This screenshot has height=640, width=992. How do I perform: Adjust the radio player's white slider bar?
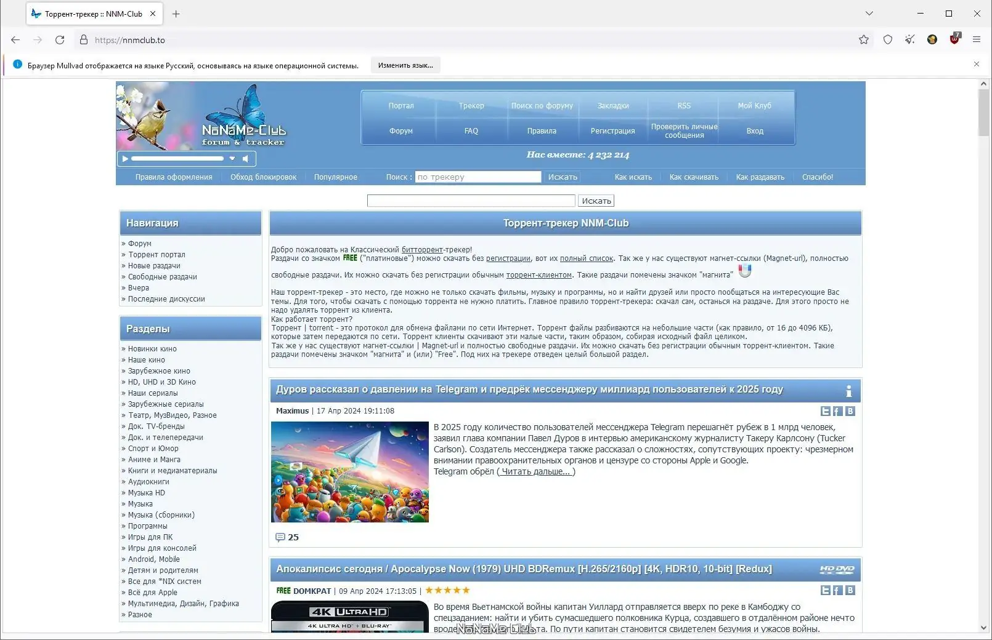click(x=177, y=159)
